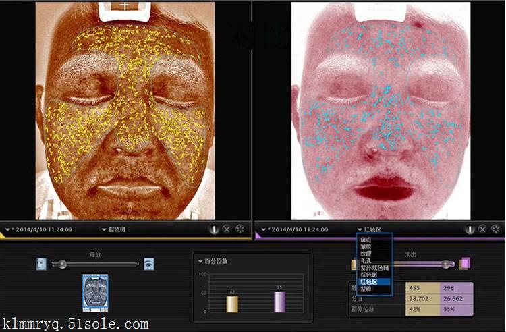Click the 淡出 fade slider handle
506x332 pixels.
pyautogui.click(x=445, y=264)
